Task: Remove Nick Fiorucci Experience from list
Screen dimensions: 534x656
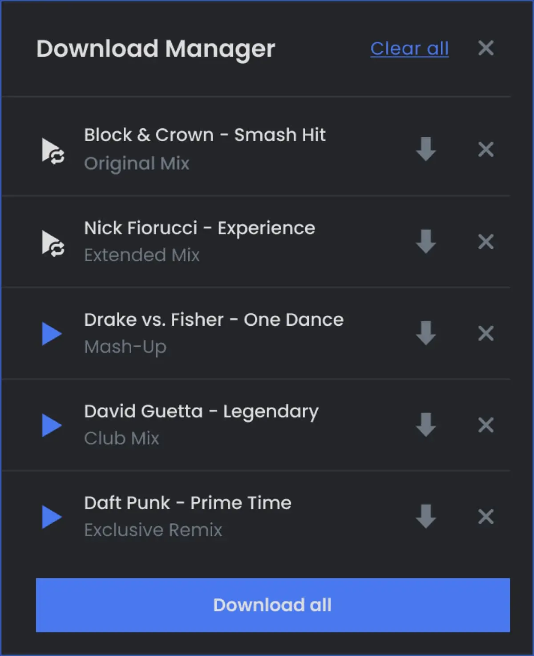Action: click(x=486, y=242)
